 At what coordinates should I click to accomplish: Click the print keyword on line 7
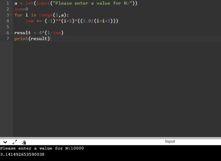pos(21,38)
